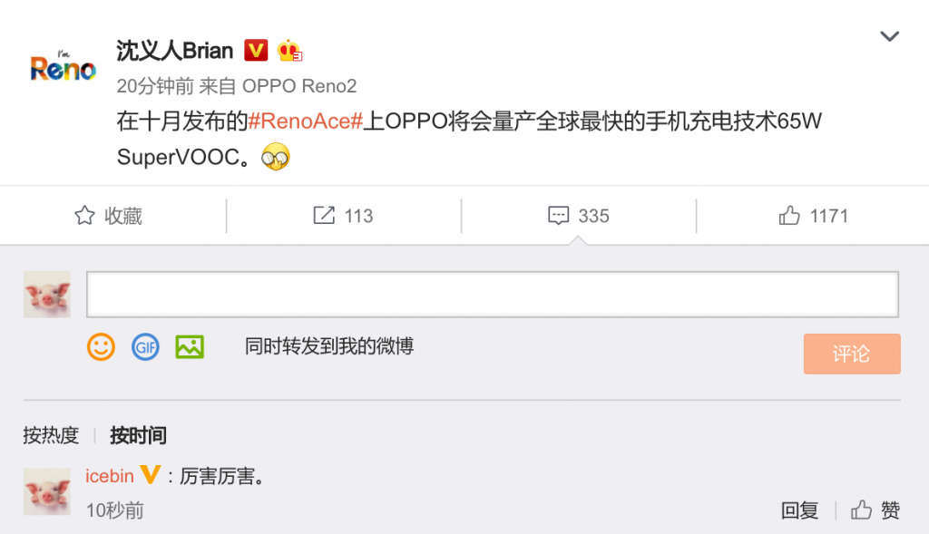The image size is (929, 534).
Task: Click the crown membership badge
Action: pyautogui.click(x=289, y=51)
